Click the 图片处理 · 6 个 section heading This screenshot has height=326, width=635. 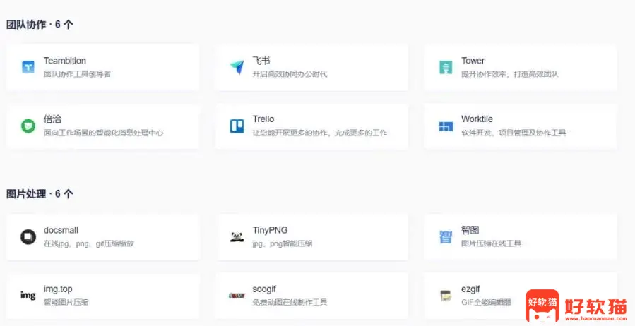tap(40, 194)
